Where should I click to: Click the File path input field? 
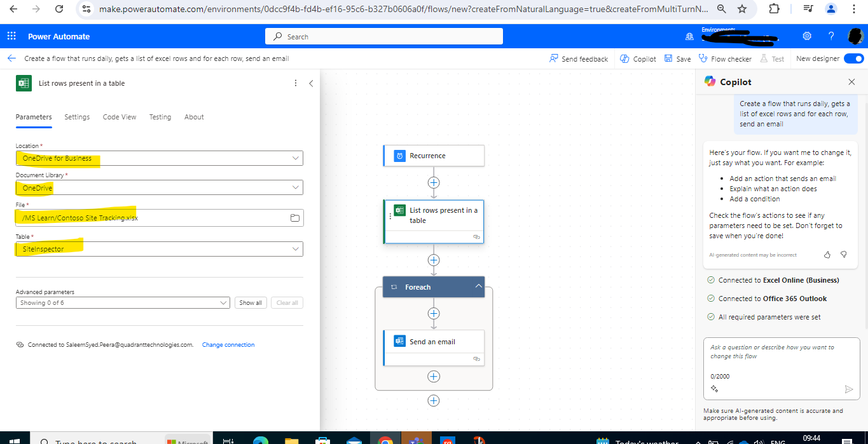[x=160, y=218]
